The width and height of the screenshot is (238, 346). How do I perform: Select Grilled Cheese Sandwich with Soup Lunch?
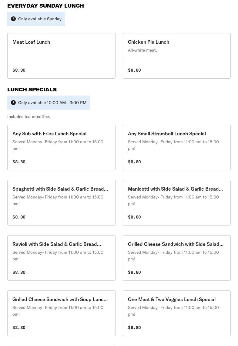pyautogui.click(x=61, y=313)
